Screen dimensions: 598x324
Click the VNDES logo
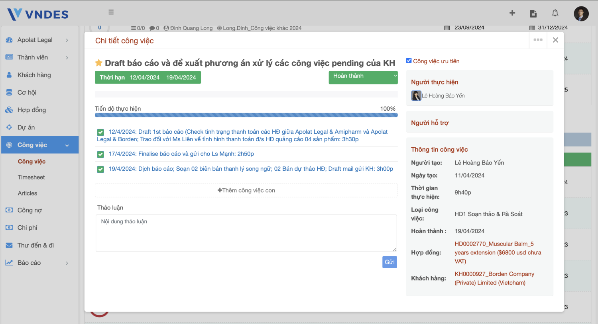tap(38, 14)
